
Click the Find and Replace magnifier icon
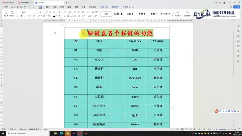point(188,12)
